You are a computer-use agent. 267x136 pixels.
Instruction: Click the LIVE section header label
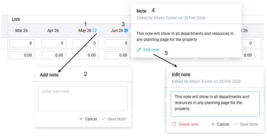(16, 20)
